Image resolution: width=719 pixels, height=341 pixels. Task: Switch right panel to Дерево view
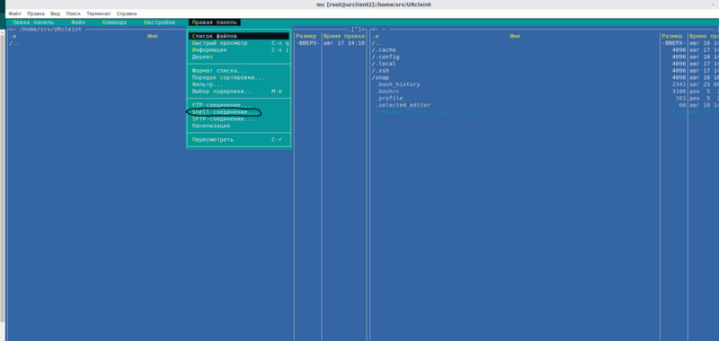(x=239, y=57)
